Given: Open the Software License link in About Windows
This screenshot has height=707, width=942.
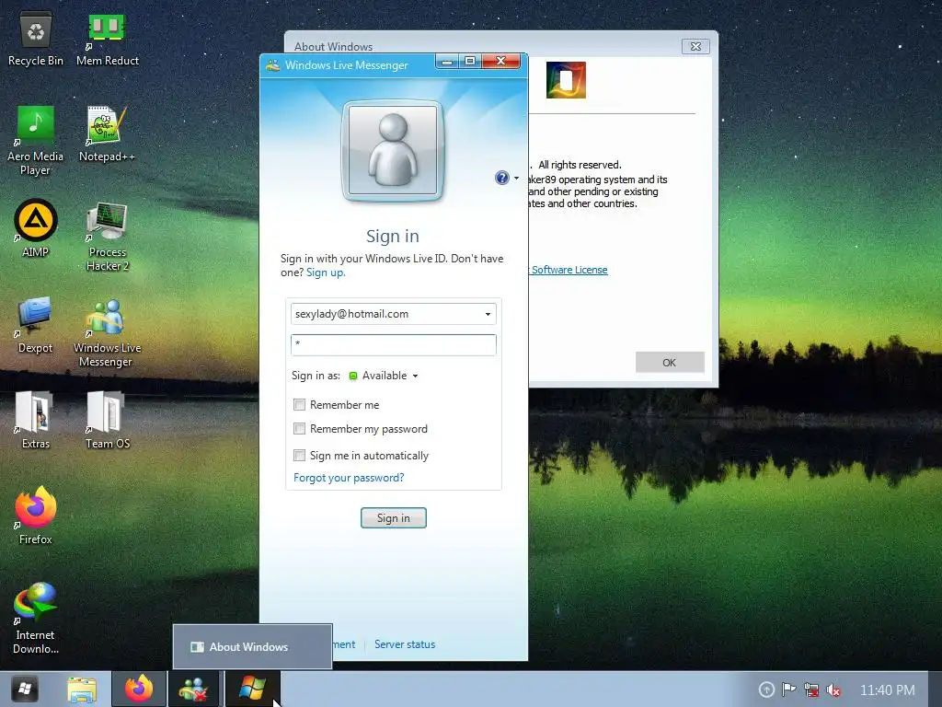Looking at the screenshot, I should pos(569,270).
